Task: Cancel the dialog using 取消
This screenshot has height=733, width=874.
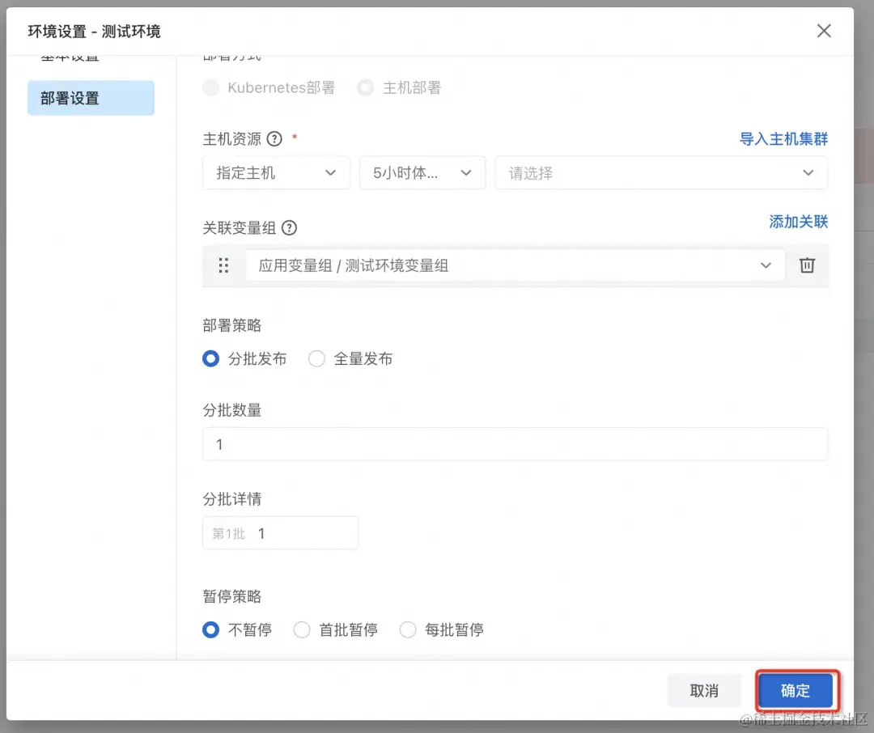Action: pyautogui.click(x=704, y=690)
